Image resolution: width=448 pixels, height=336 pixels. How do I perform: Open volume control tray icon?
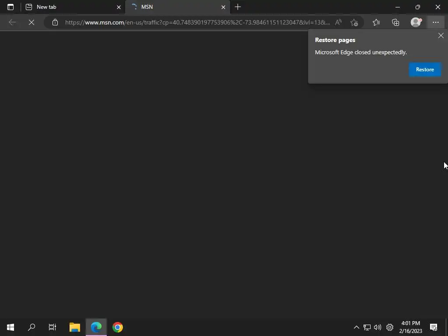coord(378,327)
